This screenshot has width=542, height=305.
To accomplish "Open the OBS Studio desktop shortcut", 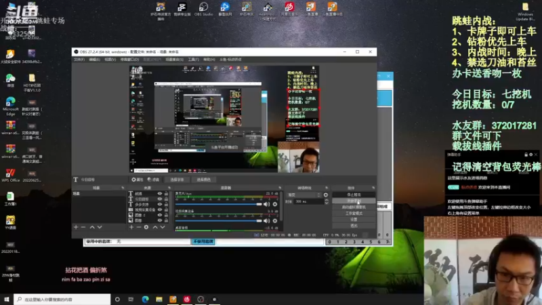I will (204, 9).
